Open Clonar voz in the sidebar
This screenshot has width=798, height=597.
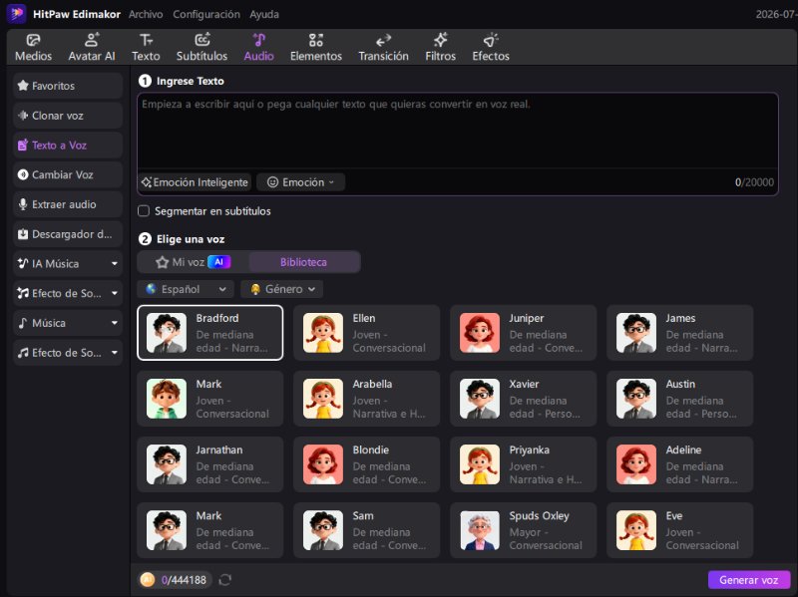point(68,116)
